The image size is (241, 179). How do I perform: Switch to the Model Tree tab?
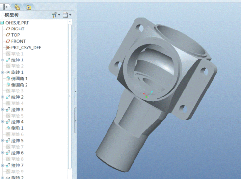[5, 7]
